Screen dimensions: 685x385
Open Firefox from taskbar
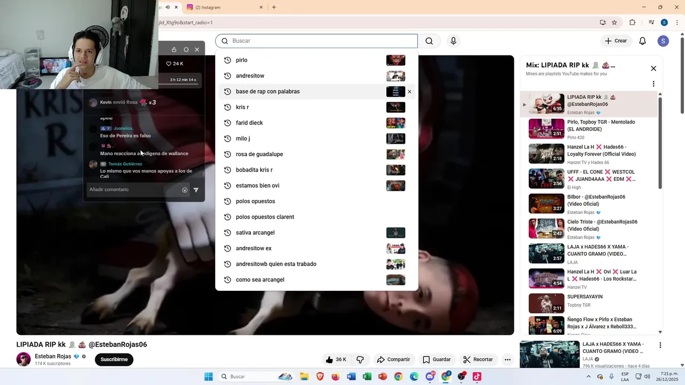click(x=336, y=376)
